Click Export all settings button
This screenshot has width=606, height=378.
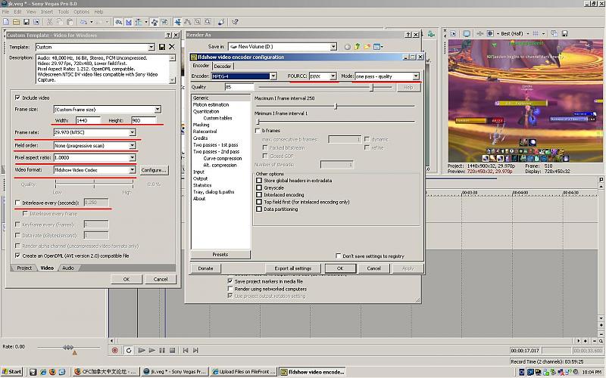(x=292, y=268)
